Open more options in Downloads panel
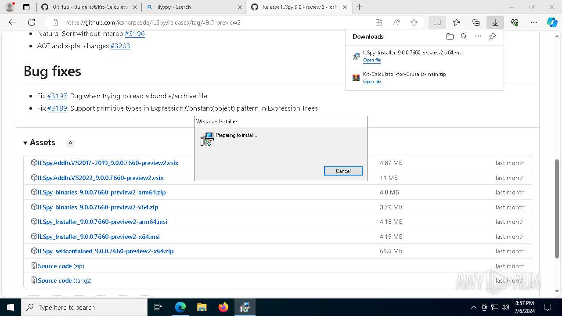This screenshot has height=316, width=562. click(478, 36)
